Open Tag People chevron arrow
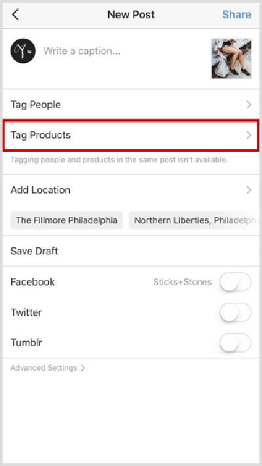The image size is (262, 466). point(249,105)
